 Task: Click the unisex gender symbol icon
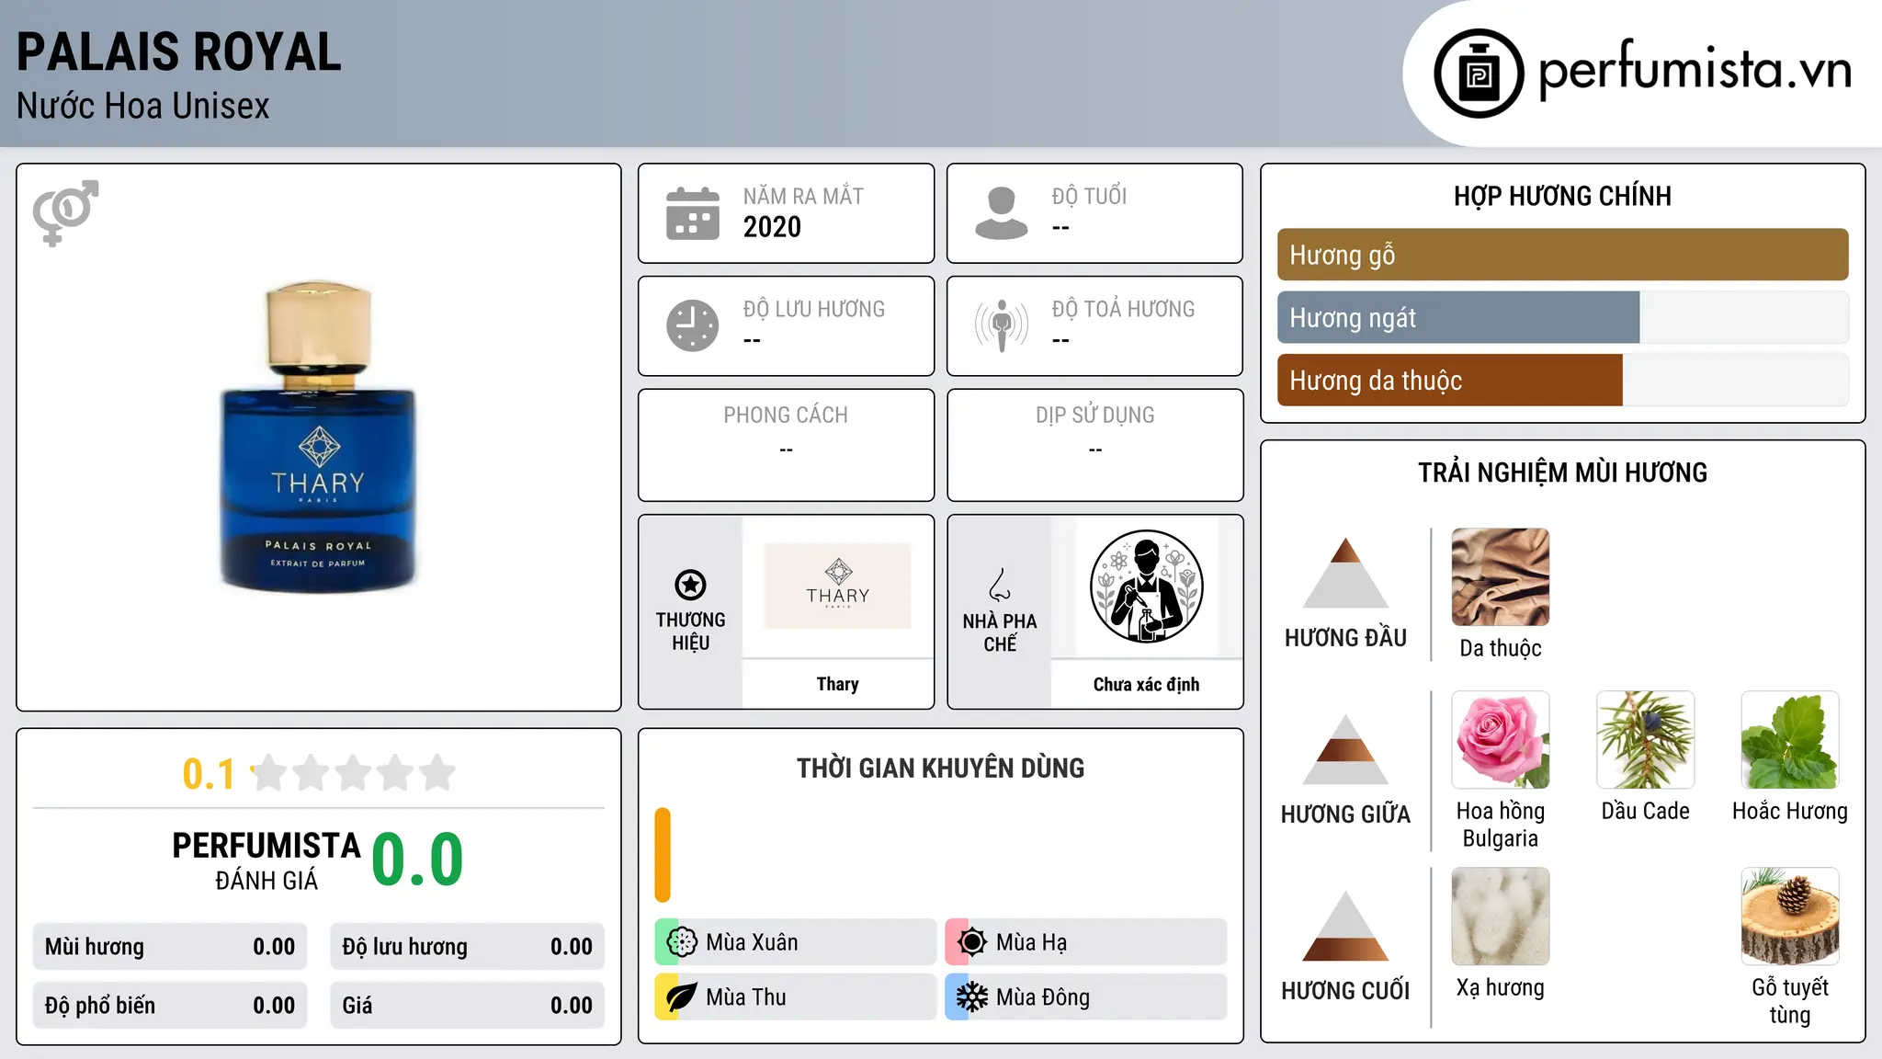point(65,212)
